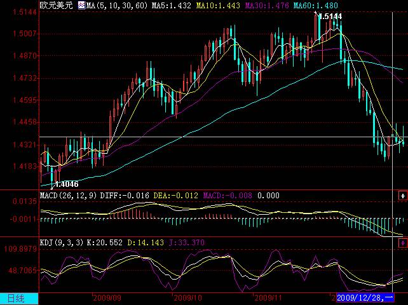Click the DIFF:-0.016 value

pos(125,196)
